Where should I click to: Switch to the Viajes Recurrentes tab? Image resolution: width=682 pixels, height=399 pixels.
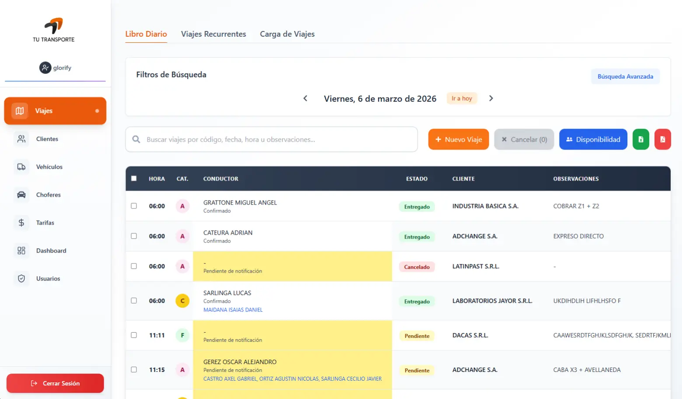tap(213, 34)
